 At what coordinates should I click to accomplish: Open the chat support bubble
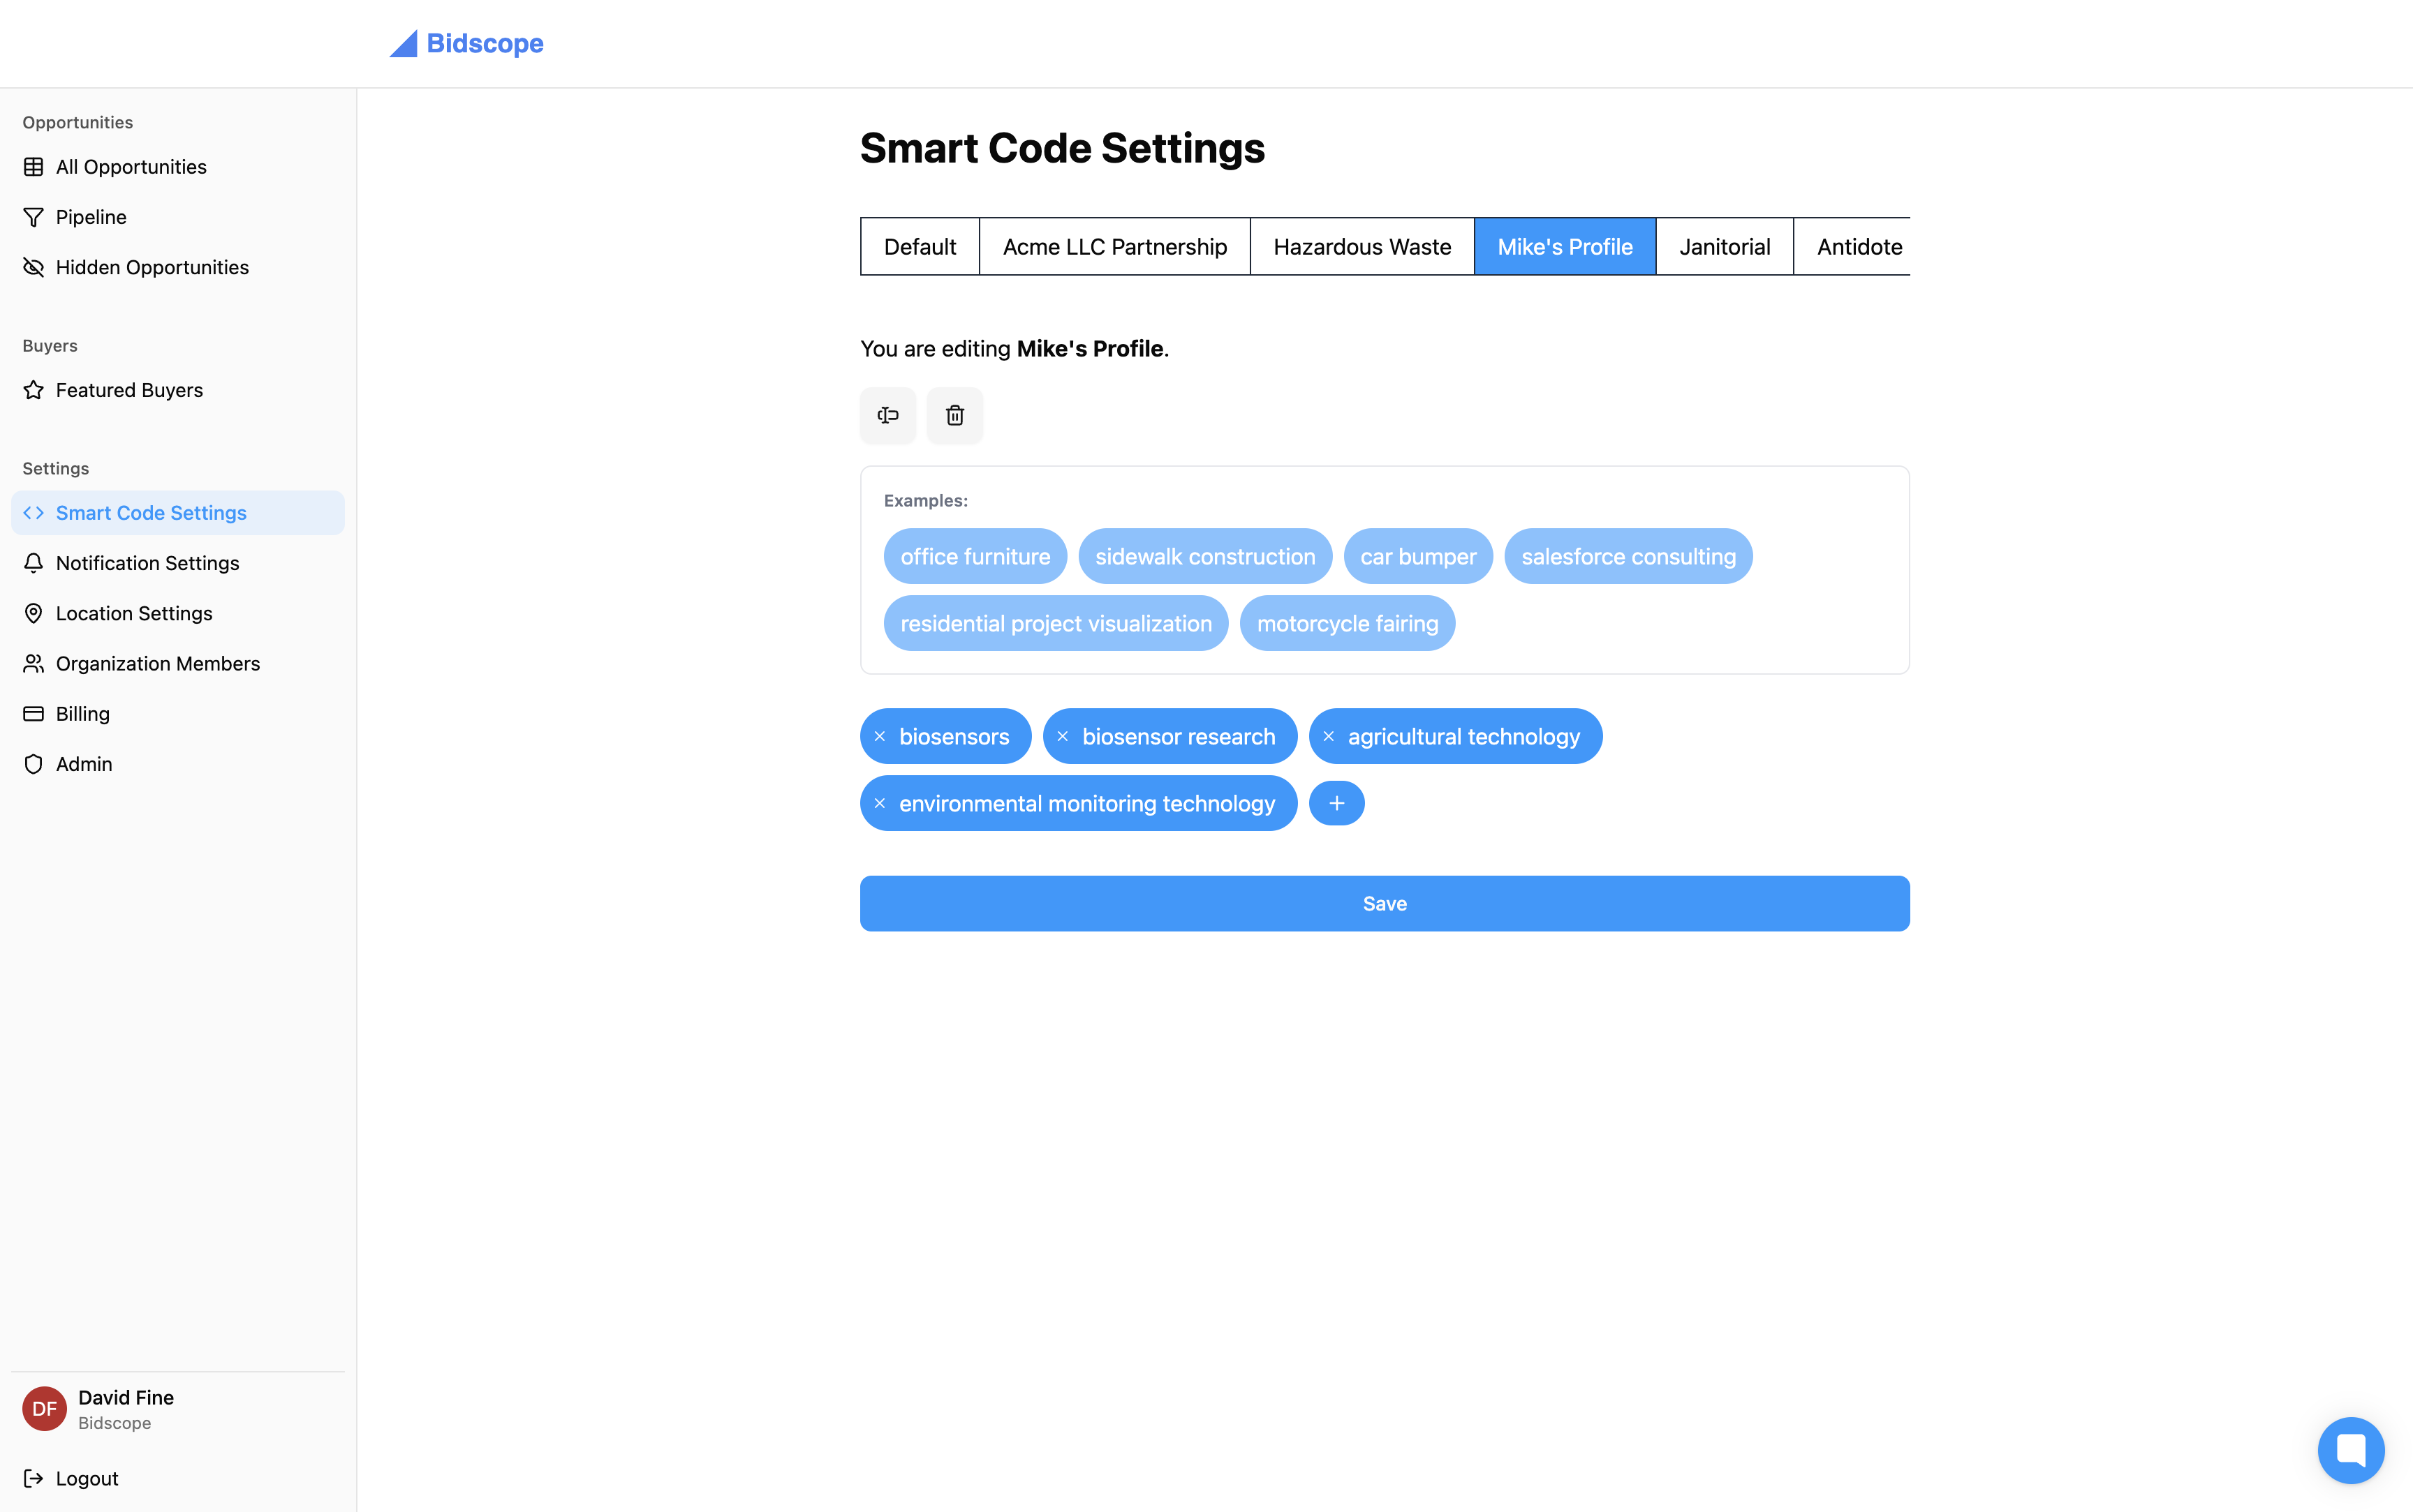(x=2350, y=1449)
